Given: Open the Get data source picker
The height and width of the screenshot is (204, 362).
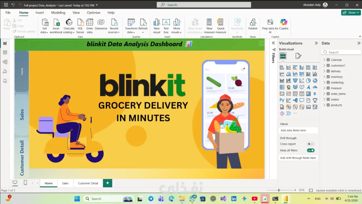Looking at the screenshot, I should (x=45, y=26).
